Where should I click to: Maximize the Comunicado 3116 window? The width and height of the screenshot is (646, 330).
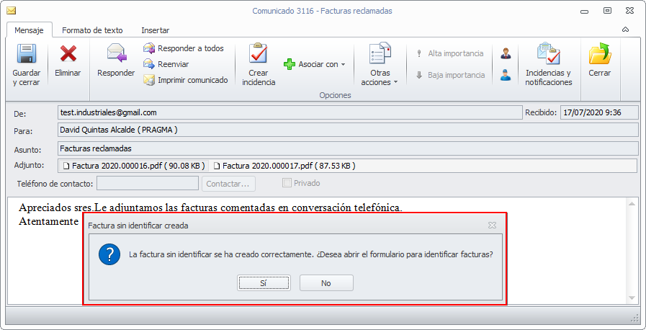(607, 11)
